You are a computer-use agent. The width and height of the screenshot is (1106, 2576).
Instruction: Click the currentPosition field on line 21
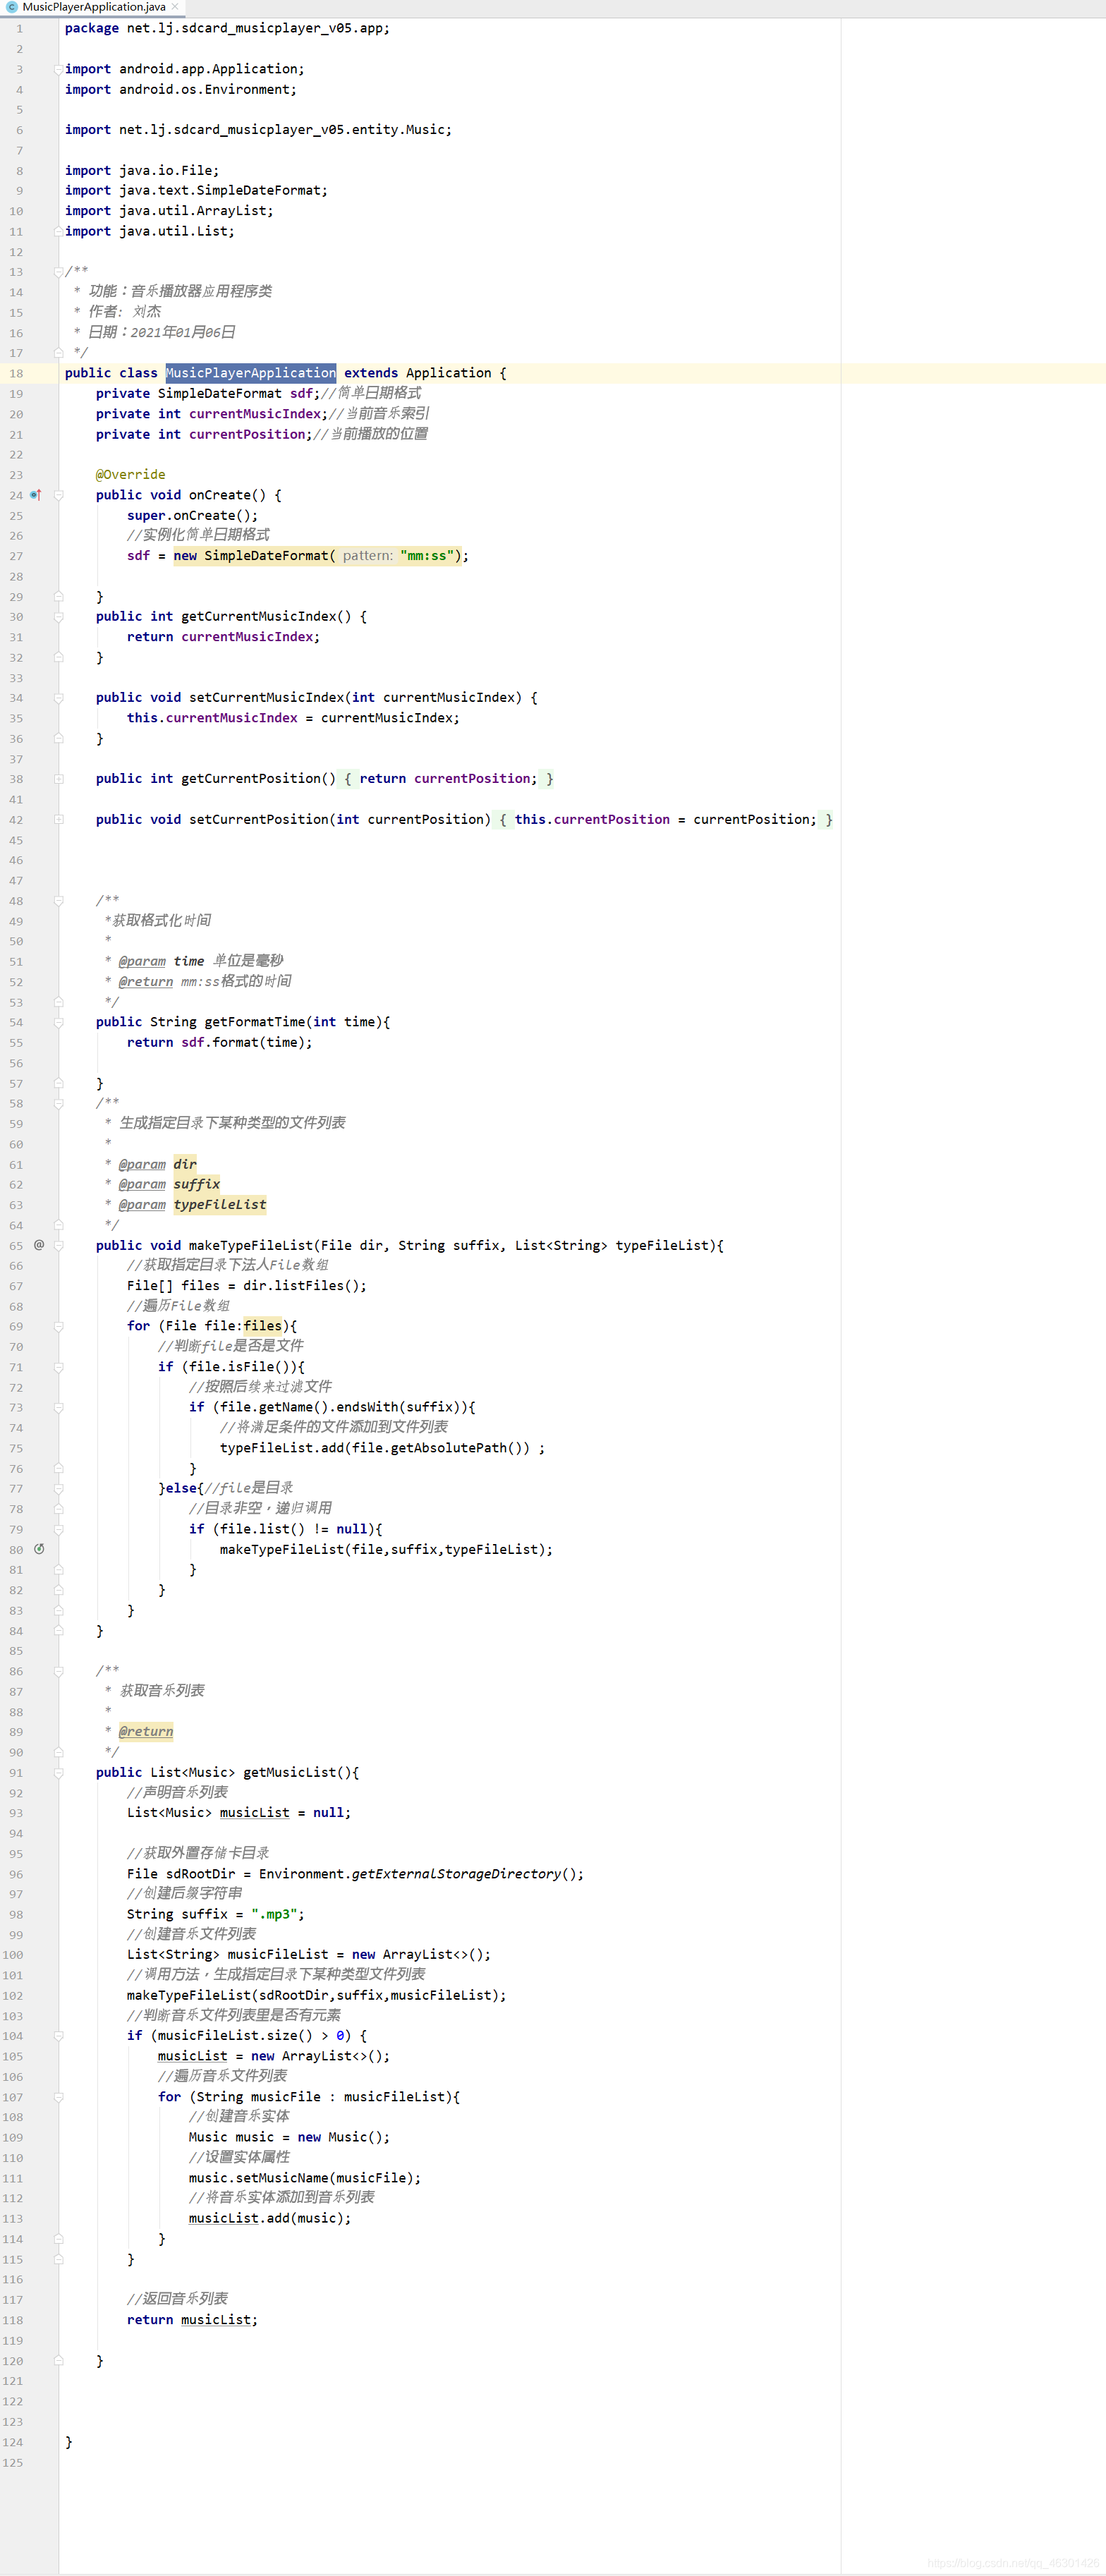tap(247, 434)
